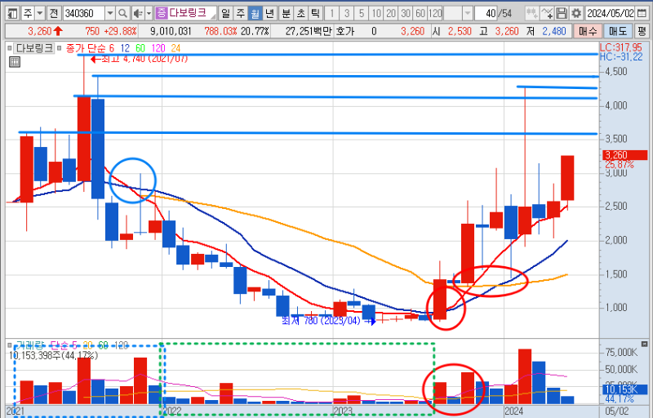Switch to weekly (주) chart period
The image size is (653, 418).
pos(240,14)
